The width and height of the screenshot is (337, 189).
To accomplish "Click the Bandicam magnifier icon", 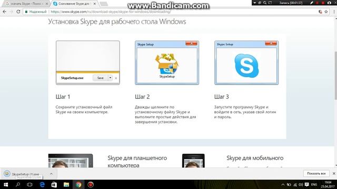I will (265, 3).
